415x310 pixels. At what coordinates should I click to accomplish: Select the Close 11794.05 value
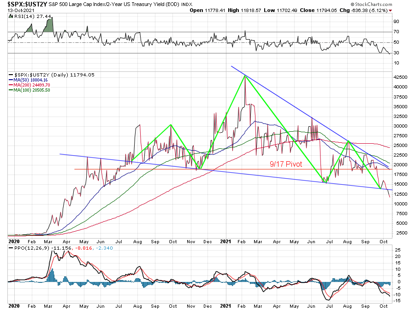pos(318,10)
